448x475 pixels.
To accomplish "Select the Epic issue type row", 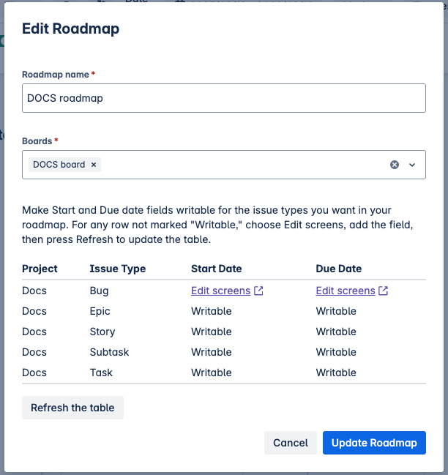I will (102, 311).
